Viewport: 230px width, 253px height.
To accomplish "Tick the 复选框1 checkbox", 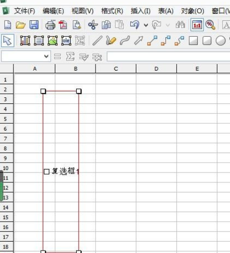I will [46, 171].
